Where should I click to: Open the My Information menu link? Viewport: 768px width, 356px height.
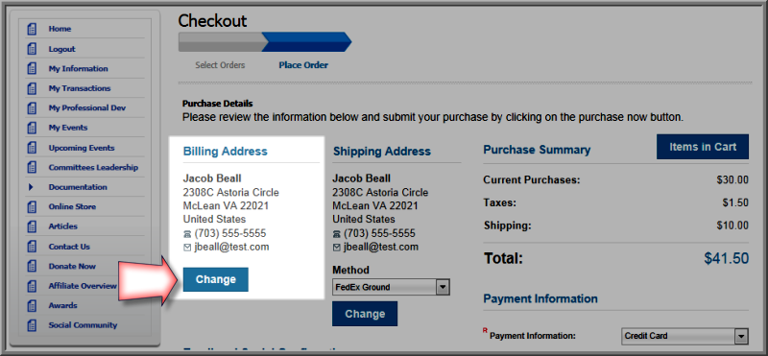point(78,68)
